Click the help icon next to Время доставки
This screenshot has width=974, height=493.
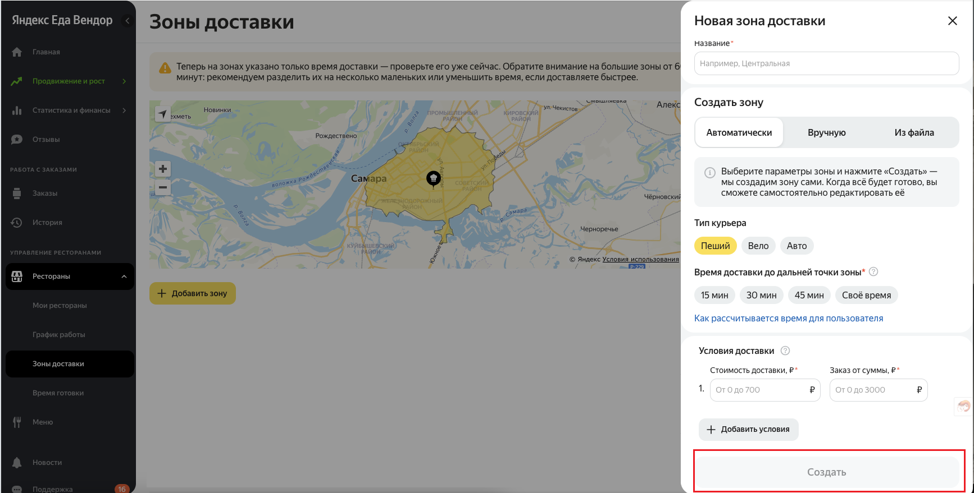(873, 271)
